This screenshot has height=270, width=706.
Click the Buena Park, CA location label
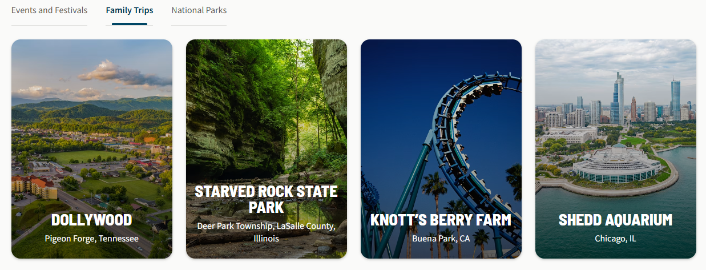pyautogui.click(x=441, y=239)
